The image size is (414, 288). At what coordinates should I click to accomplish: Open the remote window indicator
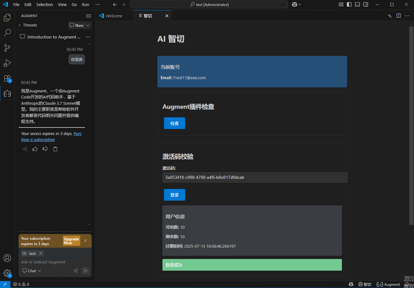pos(5,284)
